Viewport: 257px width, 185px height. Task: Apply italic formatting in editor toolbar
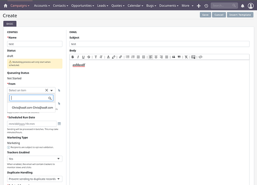tap(78, 57)
